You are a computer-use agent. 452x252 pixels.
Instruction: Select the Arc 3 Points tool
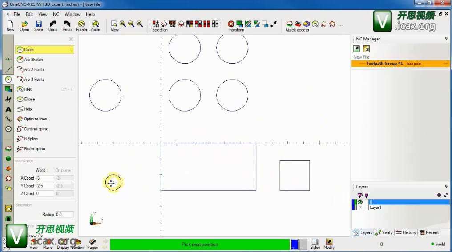tap(44, 79)
